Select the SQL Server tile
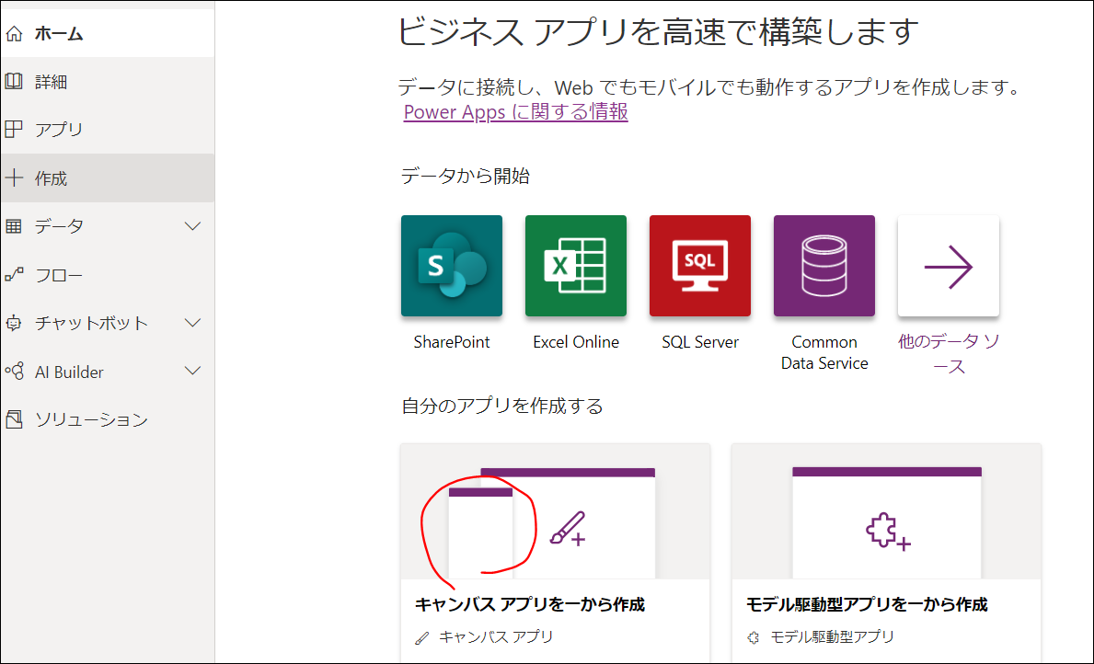 pyautogui.click(x=700, y=266)
